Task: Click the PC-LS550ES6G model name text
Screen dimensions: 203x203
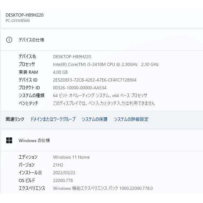Action: tap(18, 21)
